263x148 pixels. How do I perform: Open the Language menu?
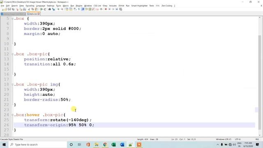pos(40,6)
